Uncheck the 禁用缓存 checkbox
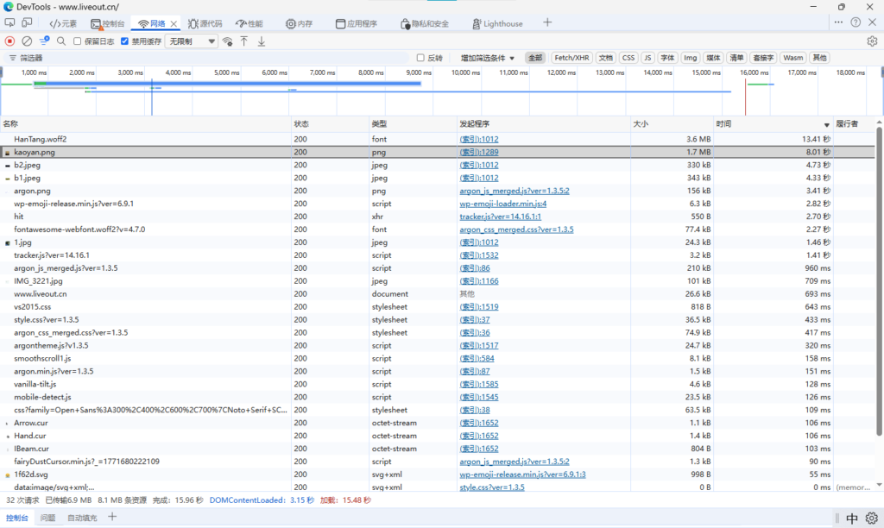The image size is (884, 528). [125, 41]
